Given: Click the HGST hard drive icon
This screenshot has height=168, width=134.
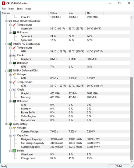Looking at the screenshot, I should 10,21.
